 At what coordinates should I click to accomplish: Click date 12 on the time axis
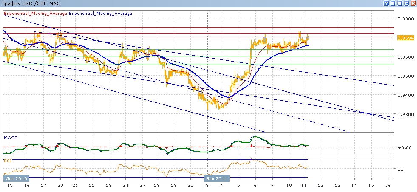tap(320, 186)
